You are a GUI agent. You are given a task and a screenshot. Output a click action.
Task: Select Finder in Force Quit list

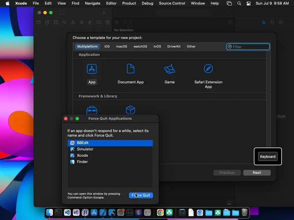[110, 162]
